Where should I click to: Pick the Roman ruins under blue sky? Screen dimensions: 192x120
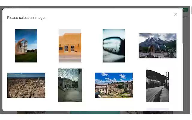point(114,85)
